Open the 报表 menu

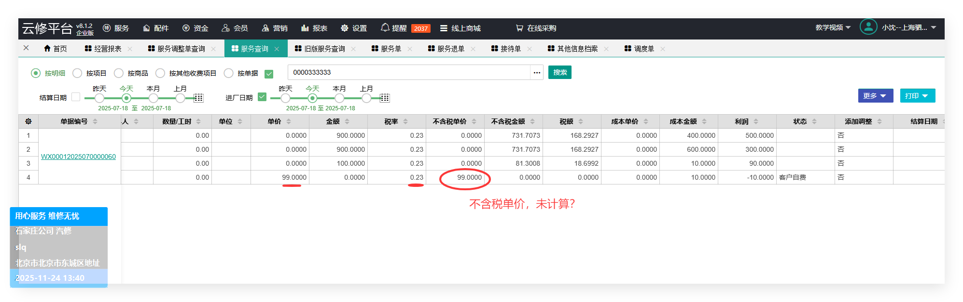(314, 28)
